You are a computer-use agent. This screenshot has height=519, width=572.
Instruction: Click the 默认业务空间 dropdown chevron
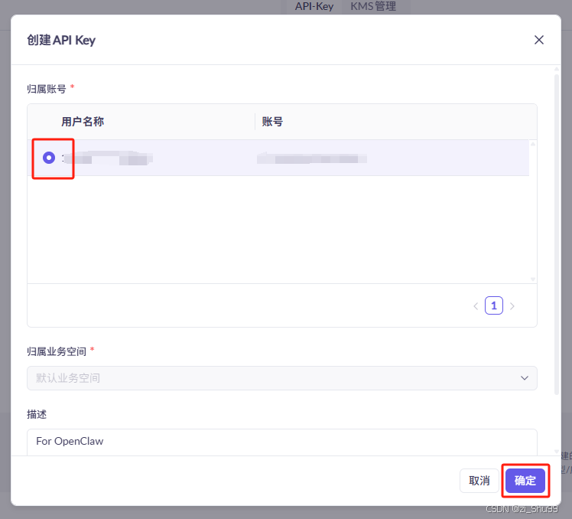[x=525, y=378]
